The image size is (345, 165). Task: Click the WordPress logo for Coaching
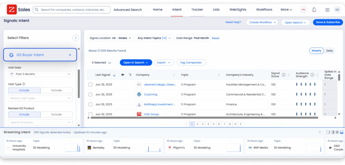coord(139,94)
